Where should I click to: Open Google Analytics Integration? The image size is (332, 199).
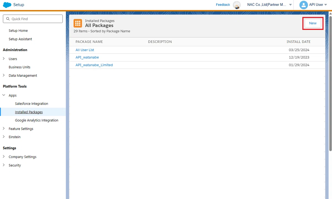(37, 120)
